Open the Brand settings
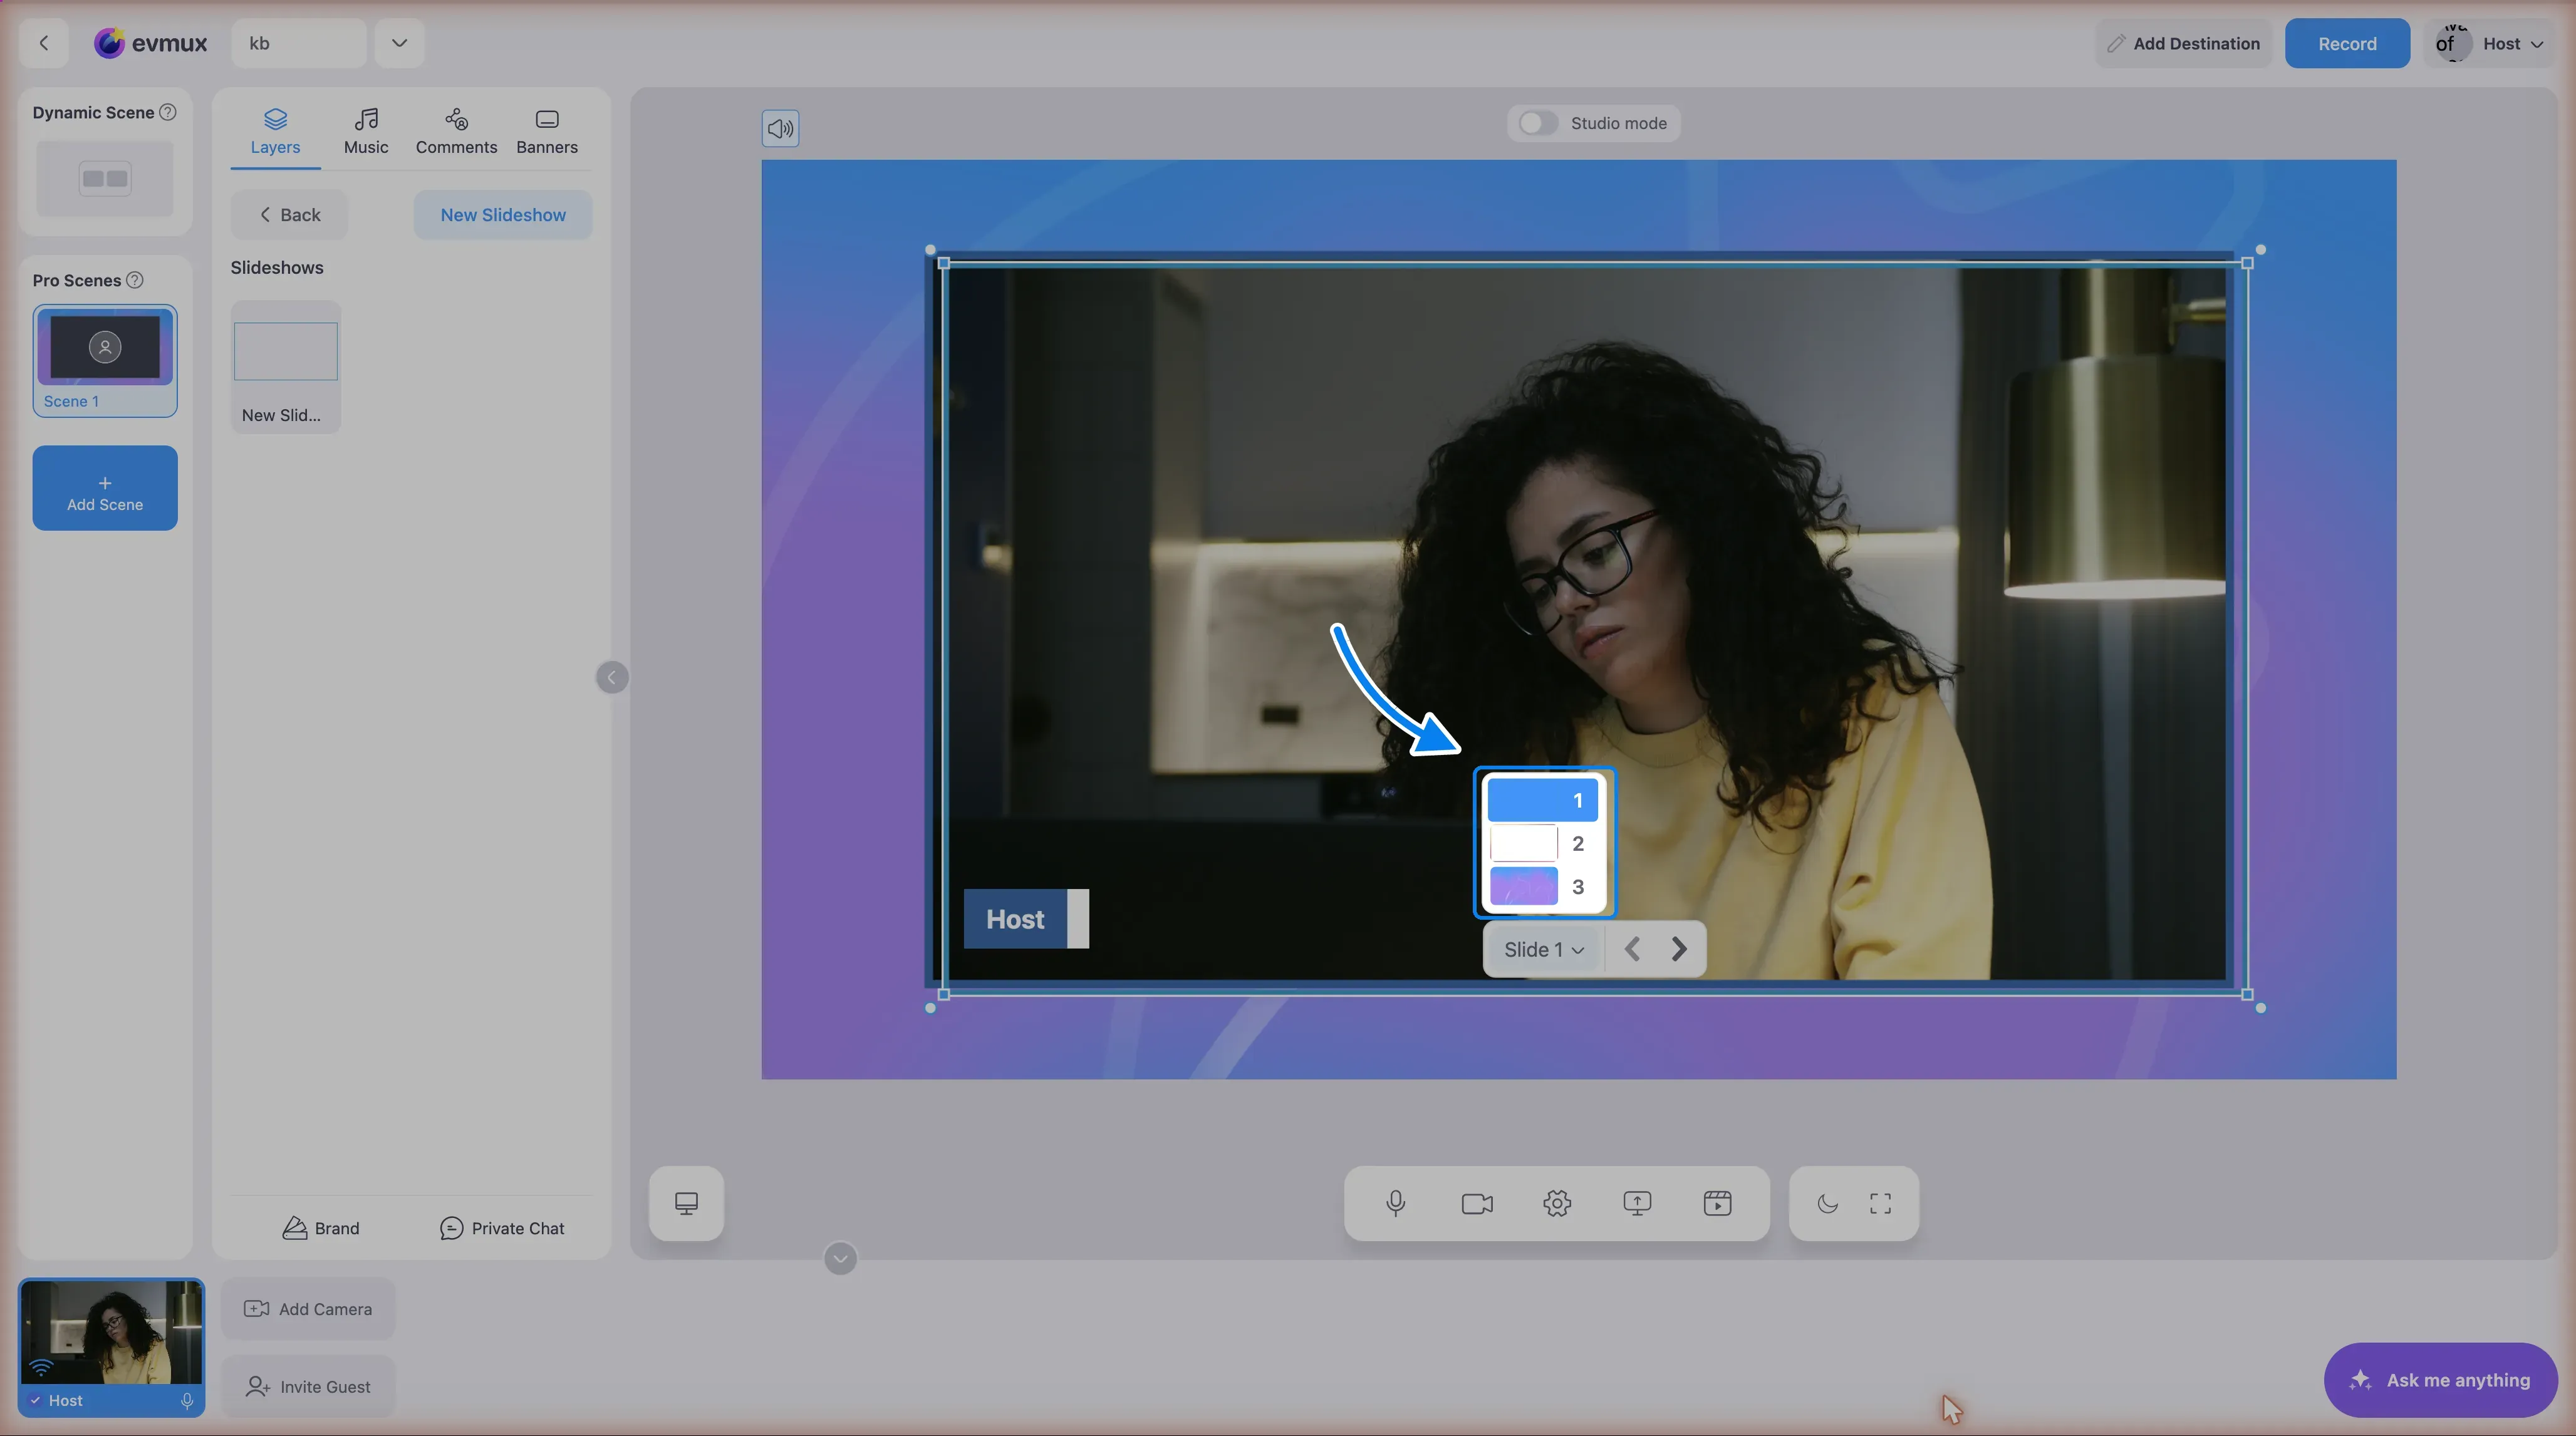The image size is (2576, 1436). tap(321, 1228)
